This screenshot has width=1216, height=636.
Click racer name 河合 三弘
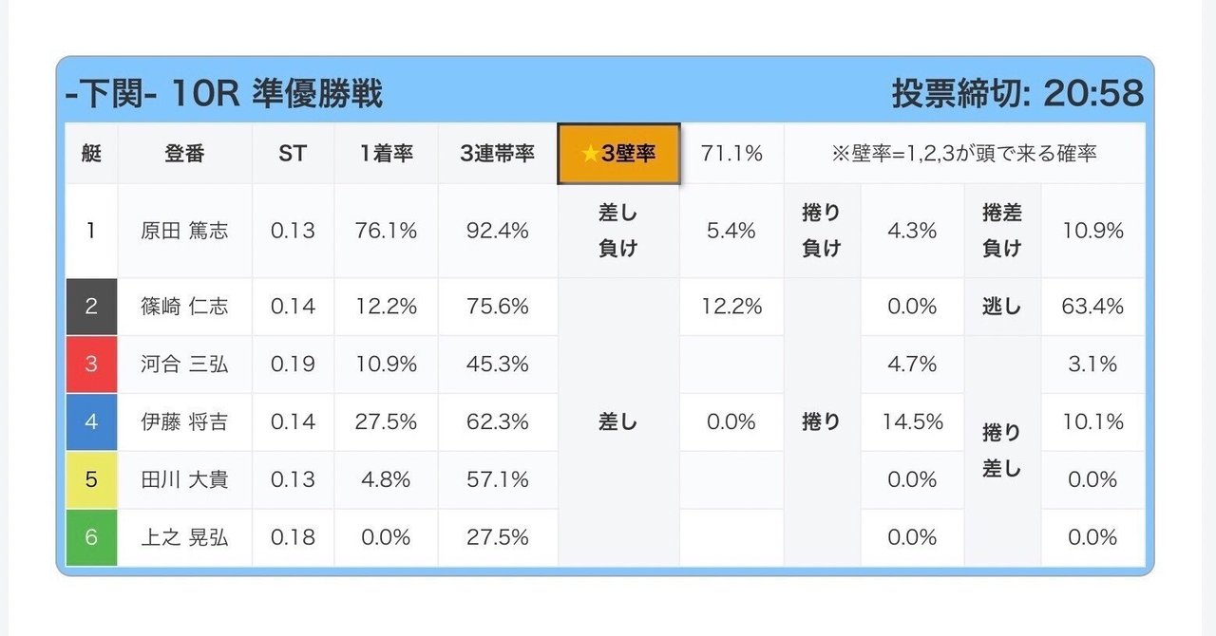pos(184,365)
